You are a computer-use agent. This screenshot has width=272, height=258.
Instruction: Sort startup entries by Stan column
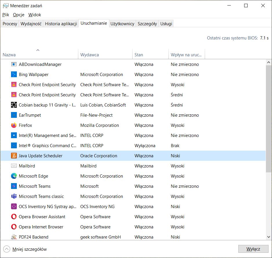[x=139, y=55]
